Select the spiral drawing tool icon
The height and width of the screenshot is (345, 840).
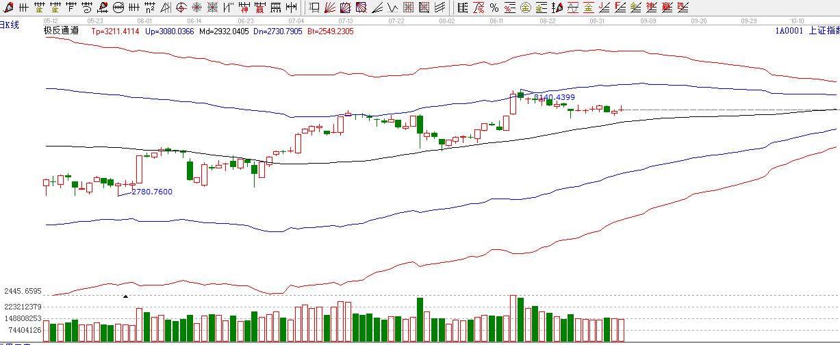(x=87, y=8)
